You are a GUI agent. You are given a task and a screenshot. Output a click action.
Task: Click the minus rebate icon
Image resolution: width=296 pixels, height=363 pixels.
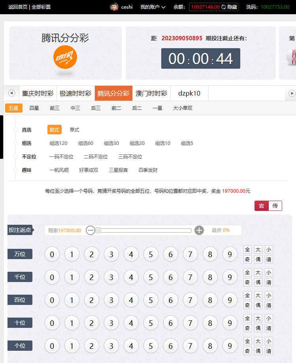pyautogui.click(x=90, y=230)
